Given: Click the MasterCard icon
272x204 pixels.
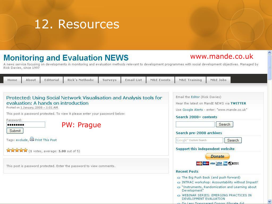Looking at the screenshot, I should point(199,163).
